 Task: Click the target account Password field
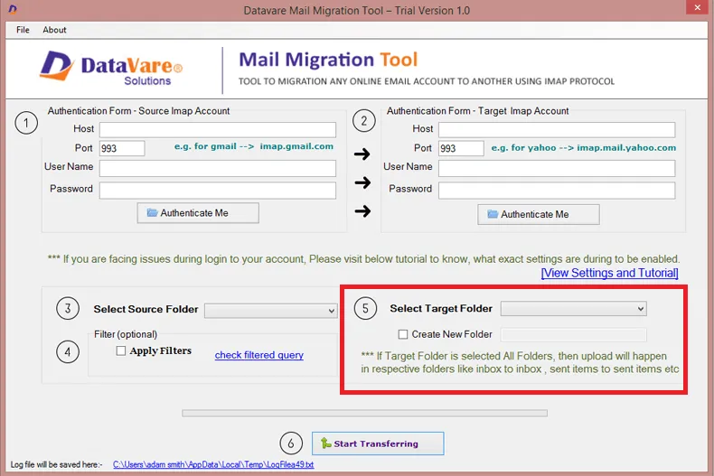557,191
